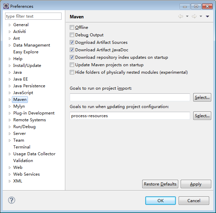Expand the XML tree node
This screenshot has height=213, width=216.
tap(10, 181)
